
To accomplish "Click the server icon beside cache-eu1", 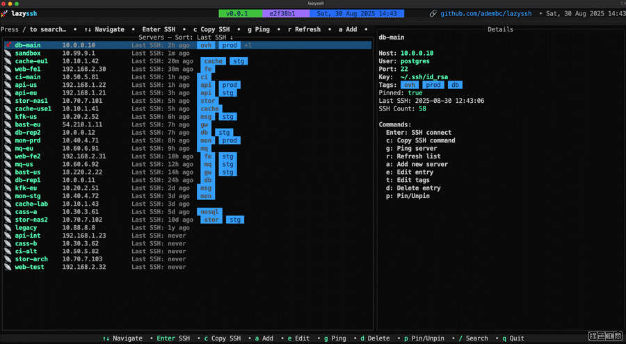I will click(8, 61).
